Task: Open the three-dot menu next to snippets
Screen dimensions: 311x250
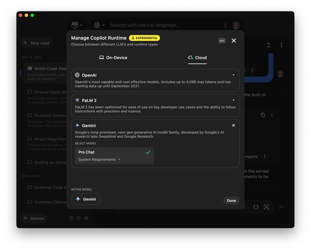Action: pyautogui.click(x=265, y=157)
